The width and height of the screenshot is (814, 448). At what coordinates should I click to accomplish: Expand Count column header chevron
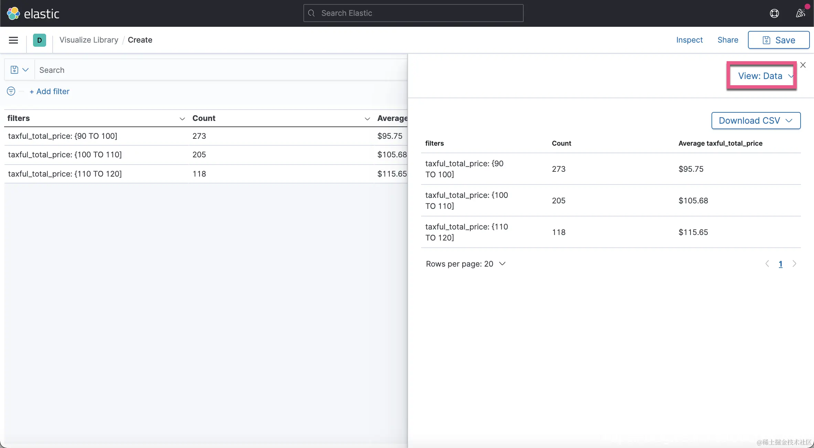(x=367, y=119)
